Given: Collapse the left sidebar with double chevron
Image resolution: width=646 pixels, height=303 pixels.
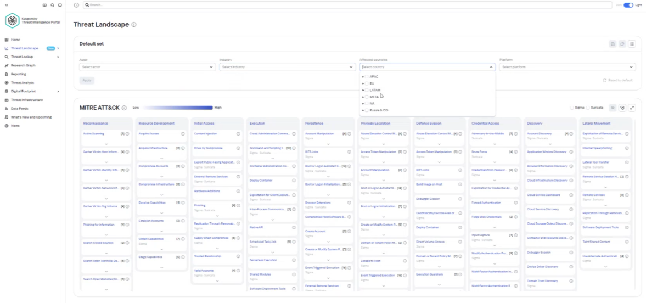Looking at the screenshot, I should [x=7, y=5].
